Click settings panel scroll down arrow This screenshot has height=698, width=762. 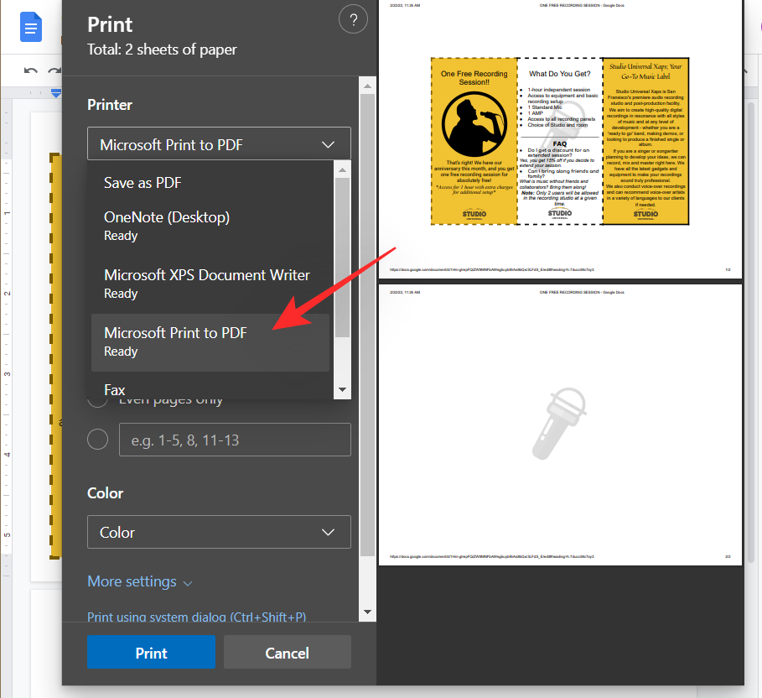tap(366, 612)
